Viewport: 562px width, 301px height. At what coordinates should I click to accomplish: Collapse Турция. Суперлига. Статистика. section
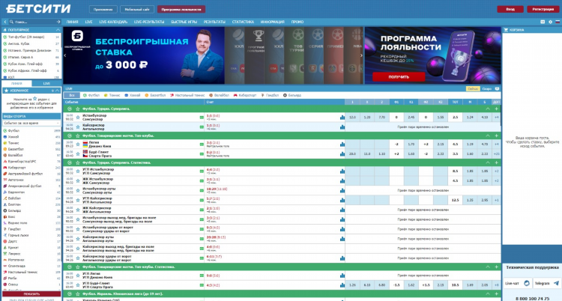point(488,162)
